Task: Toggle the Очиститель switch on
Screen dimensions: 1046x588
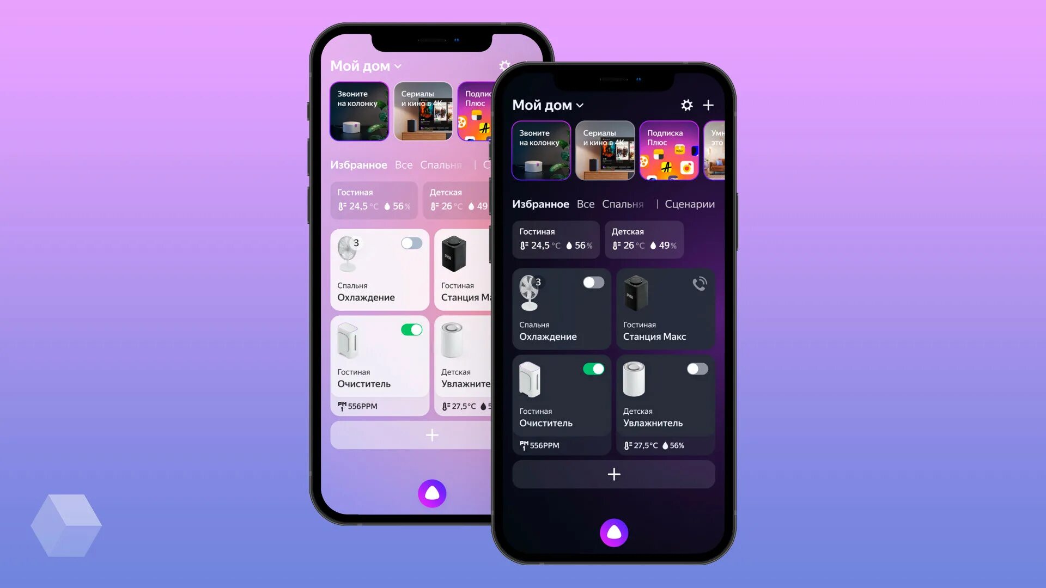Action: tap(593, 368)
